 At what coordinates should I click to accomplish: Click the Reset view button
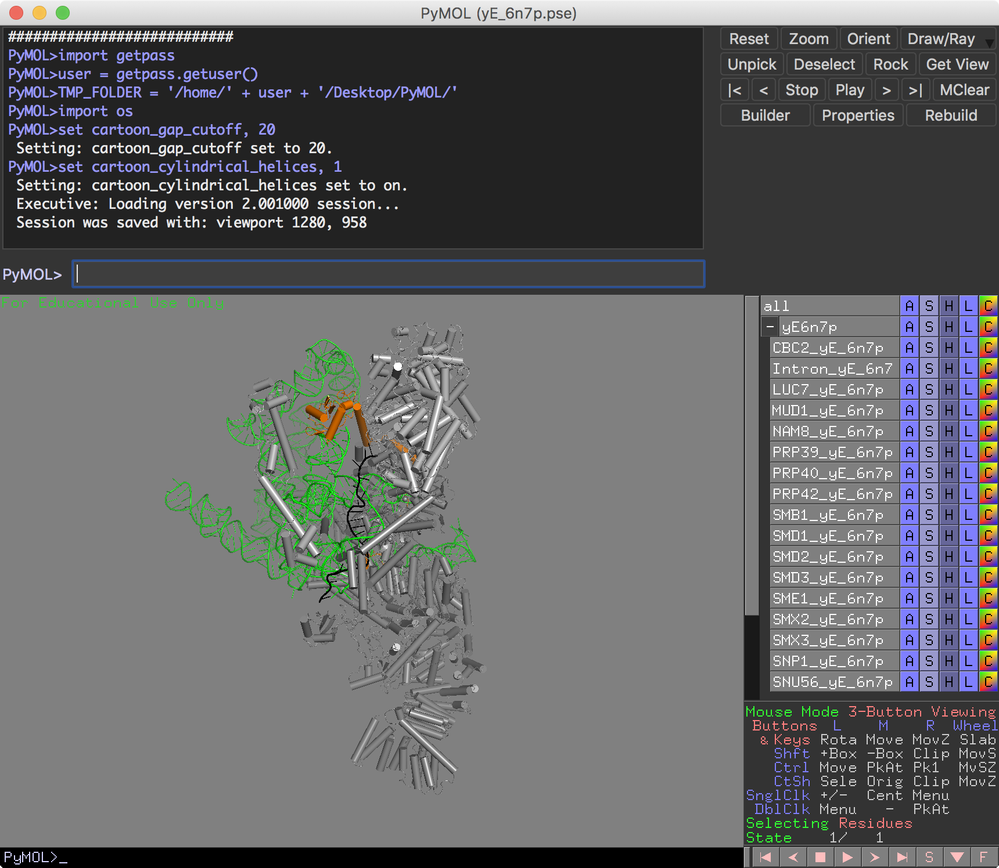749,39
